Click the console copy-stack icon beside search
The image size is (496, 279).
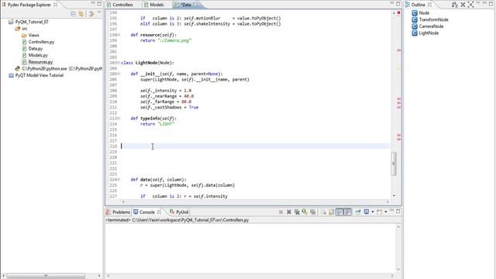tap(313, 212)
